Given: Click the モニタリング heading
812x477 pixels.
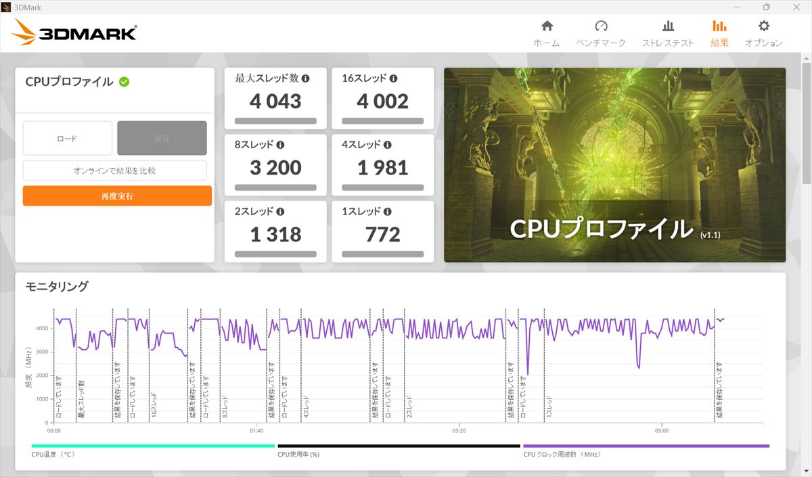Looking at the screenshot, I should click(x=57, y=286).
